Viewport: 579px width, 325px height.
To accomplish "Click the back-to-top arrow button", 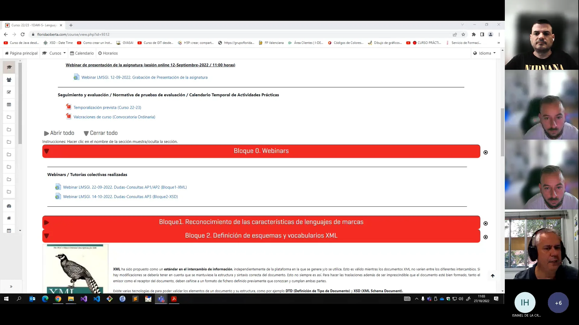I will click(x=493, y=276).
